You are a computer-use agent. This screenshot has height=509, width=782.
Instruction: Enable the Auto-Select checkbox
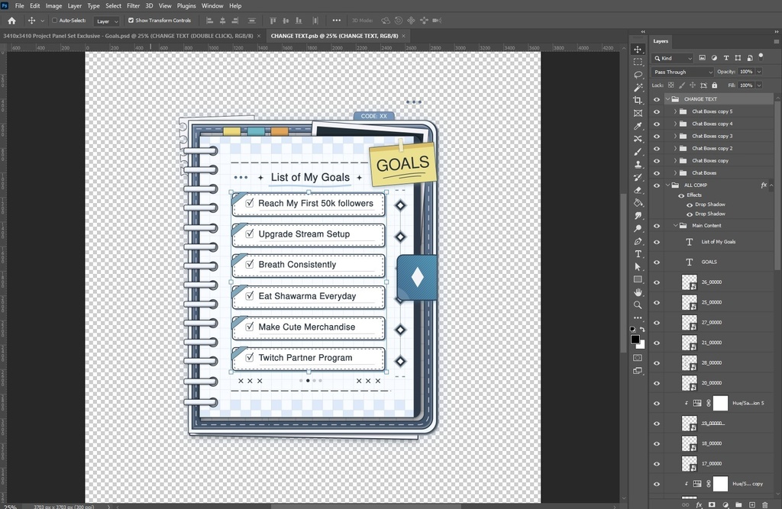pyautogui.click(x=55, y=21)
